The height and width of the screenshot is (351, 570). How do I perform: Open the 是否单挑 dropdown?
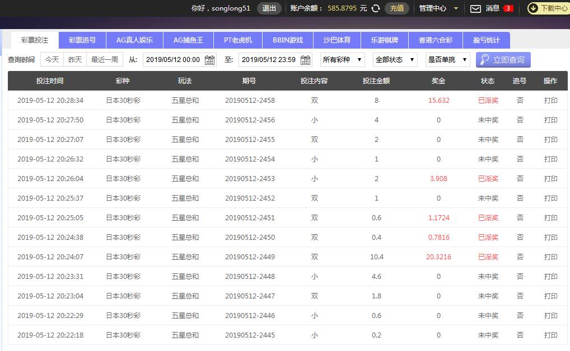coord(447,60)
